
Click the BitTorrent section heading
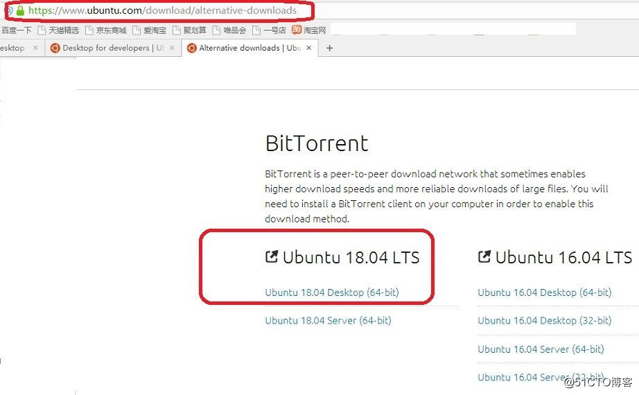[317, 143]
